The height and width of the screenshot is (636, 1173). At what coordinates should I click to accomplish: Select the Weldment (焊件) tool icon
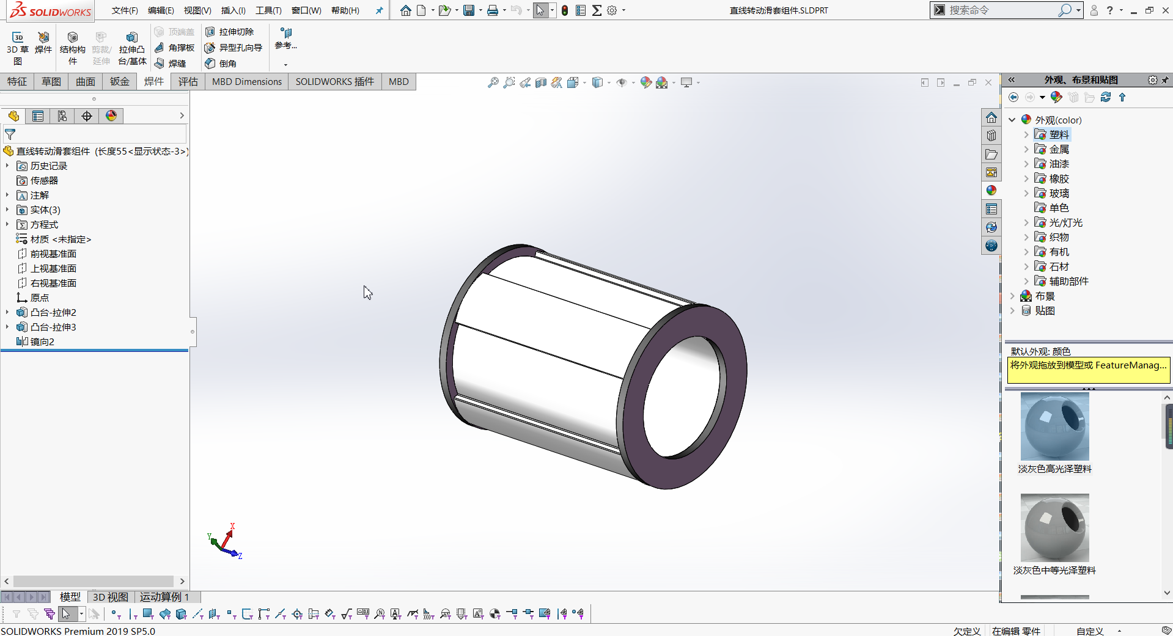43,43
